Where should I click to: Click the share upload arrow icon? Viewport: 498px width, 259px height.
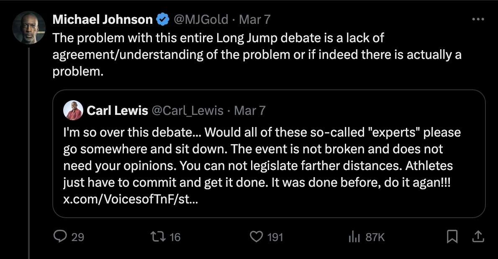point(478,237)
